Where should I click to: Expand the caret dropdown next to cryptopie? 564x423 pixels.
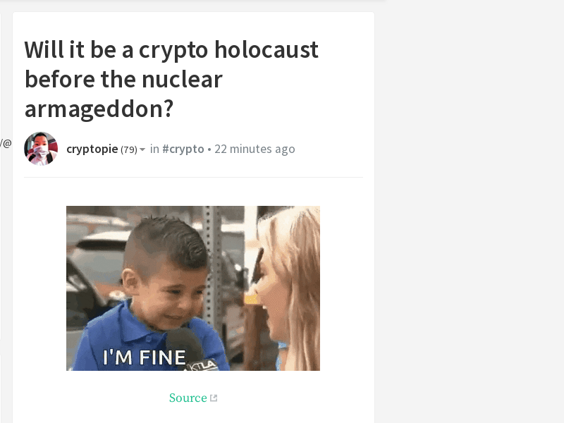[142, 149]
